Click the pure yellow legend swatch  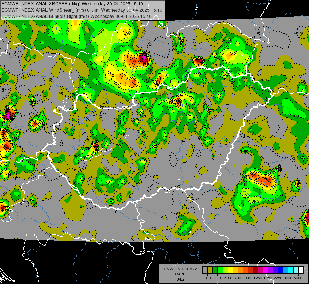[230, 270]
